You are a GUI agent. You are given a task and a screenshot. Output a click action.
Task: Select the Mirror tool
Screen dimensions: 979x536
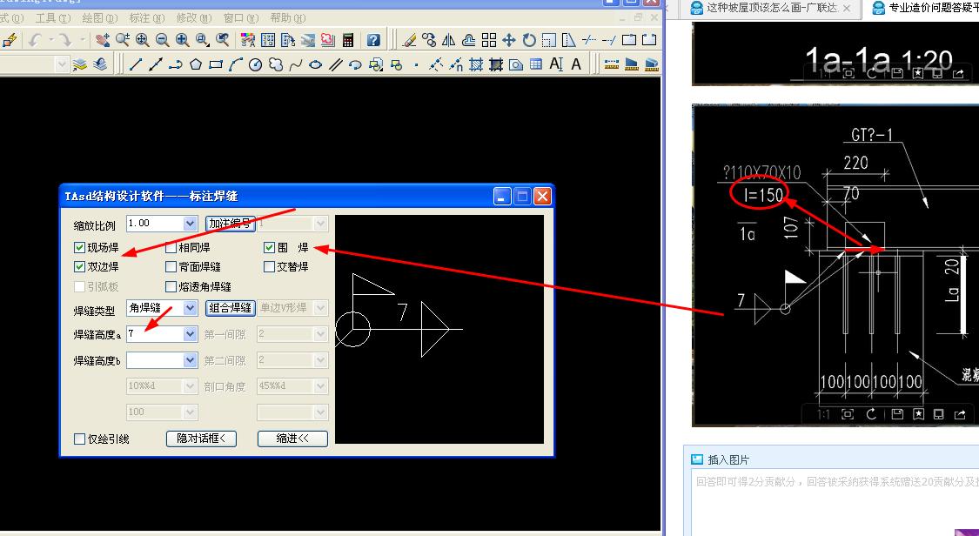(x=448, y=40)
